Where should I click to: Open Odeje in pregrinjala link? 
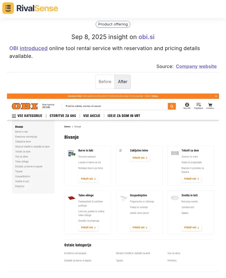(x=192, y=162)
